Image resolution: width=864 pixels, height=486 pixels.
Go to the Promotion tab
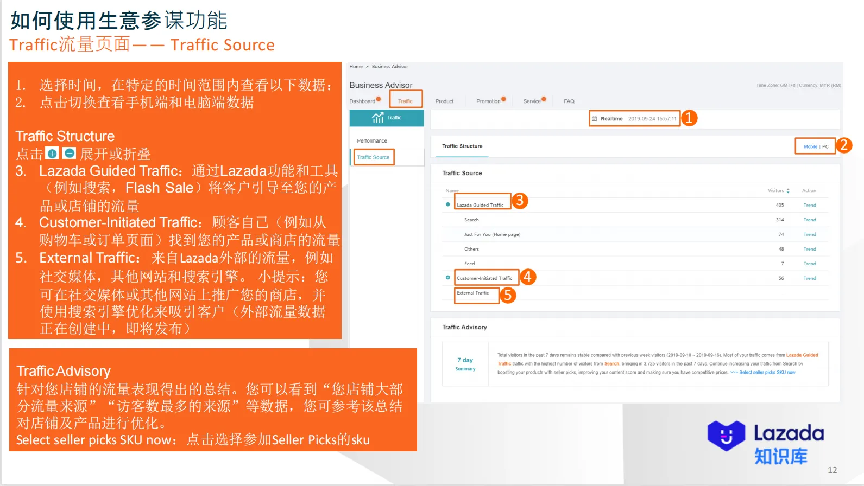[x=488, y=101]
